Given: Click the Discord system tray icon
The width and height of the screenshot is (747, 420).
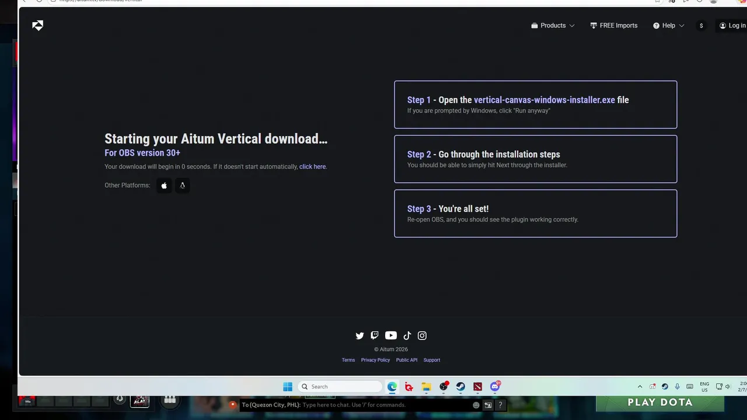Looking at the screenshot, I should coord(652,387).
